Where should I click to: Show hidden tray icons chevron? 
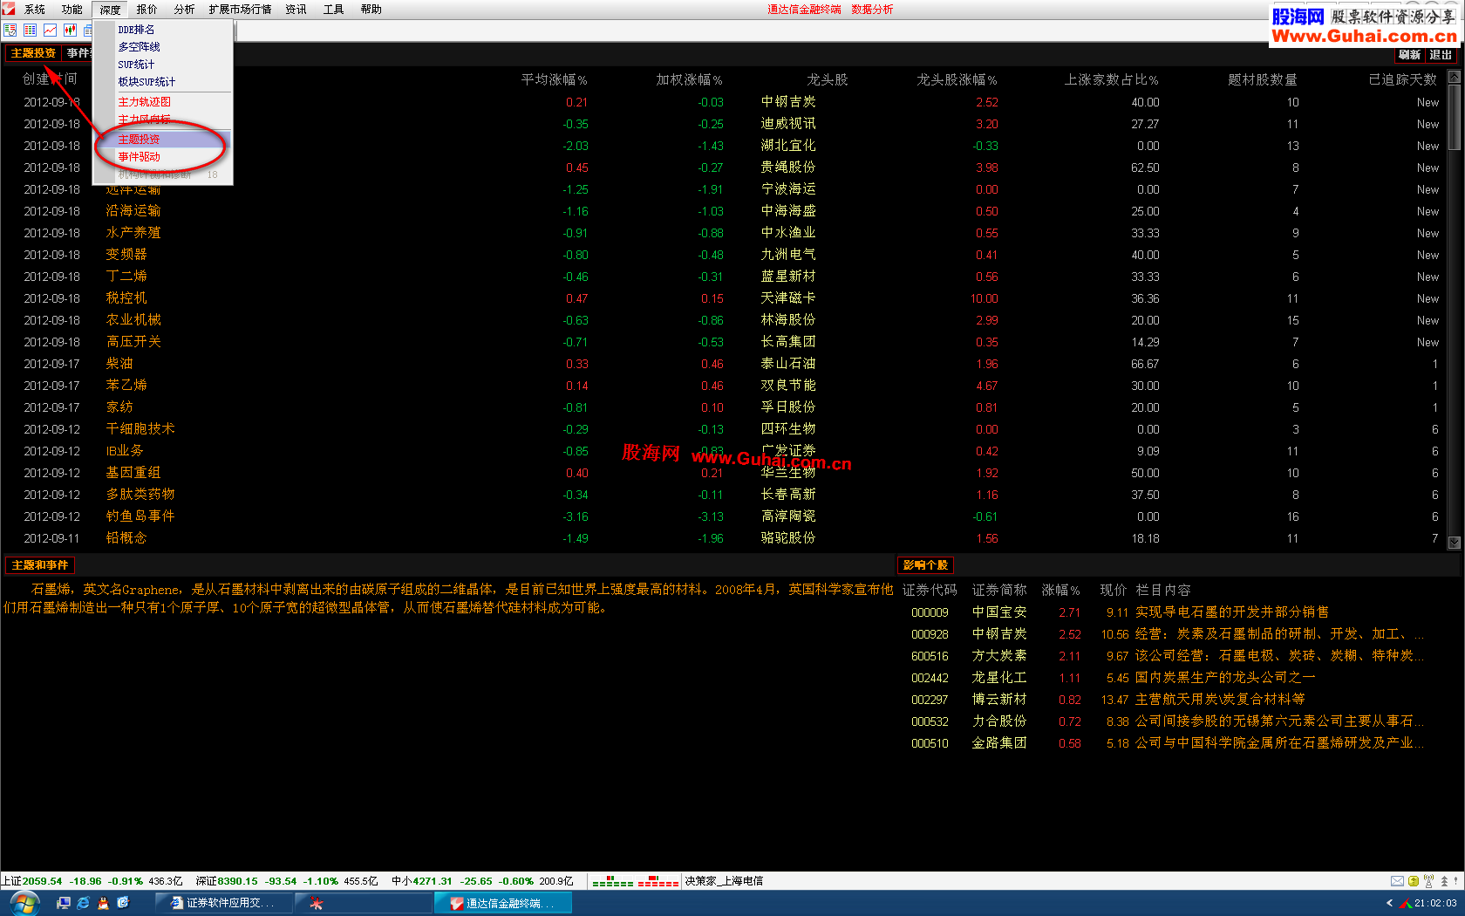(x=1389, y=903)
